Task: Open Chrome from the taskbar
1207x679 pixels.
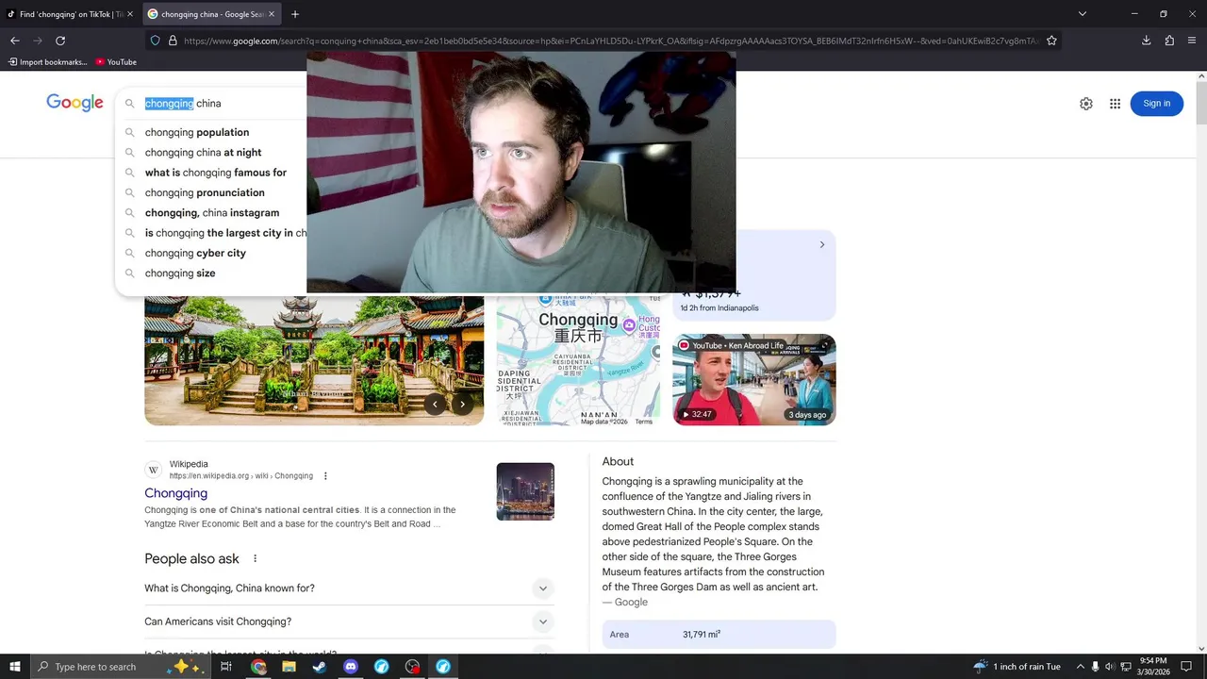Action: tap(258, 667)
